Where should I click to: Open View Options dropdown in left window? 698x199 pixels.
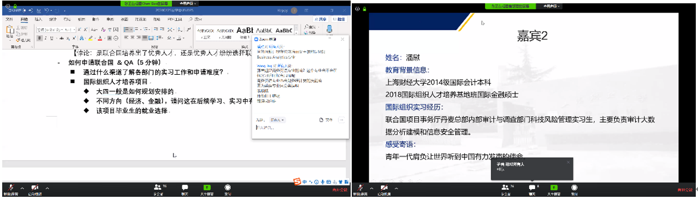(x=188, y=3)
